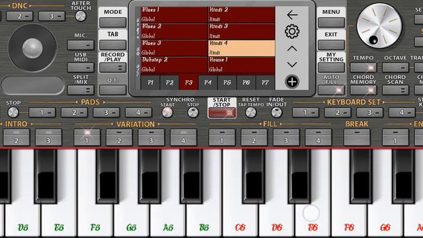The height and width of the screenshot is (238, 423).
Task: Select the Hindi 3 style
Action: coord(241,31)
